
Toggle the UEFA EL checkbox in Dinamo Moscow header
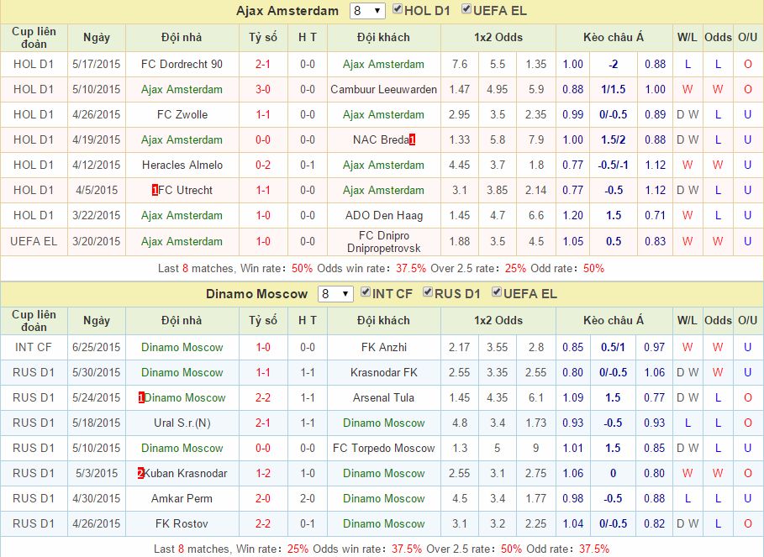497,292
